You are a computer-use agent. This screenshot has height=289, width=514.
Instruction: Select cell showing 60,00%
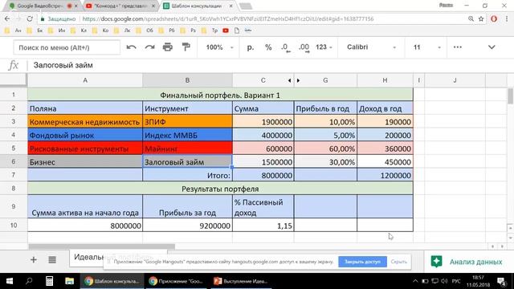click(325, 149)
